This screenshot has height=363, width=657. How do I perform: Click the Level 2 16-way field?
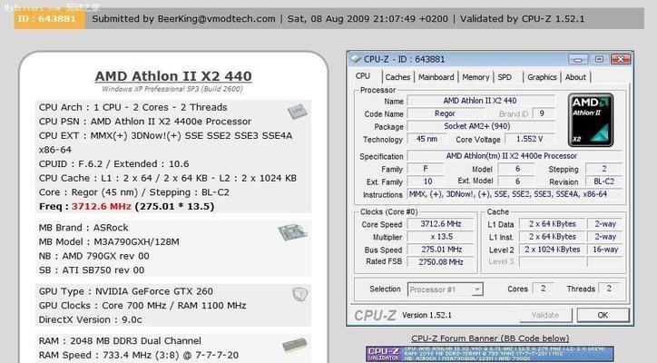coord(605,250)
